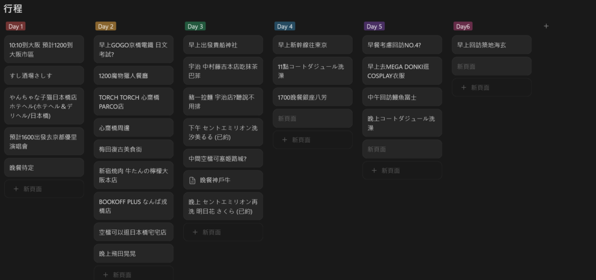Select the red Day 1 group tag
This screenshot has height=280, width=596.
16,26
